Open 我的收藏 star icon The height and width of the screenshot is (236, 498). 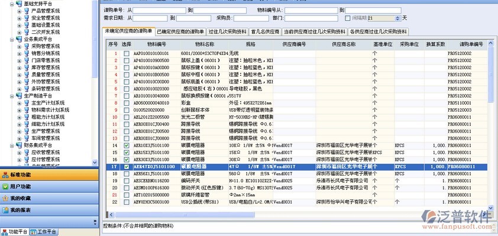click(5, 198)
